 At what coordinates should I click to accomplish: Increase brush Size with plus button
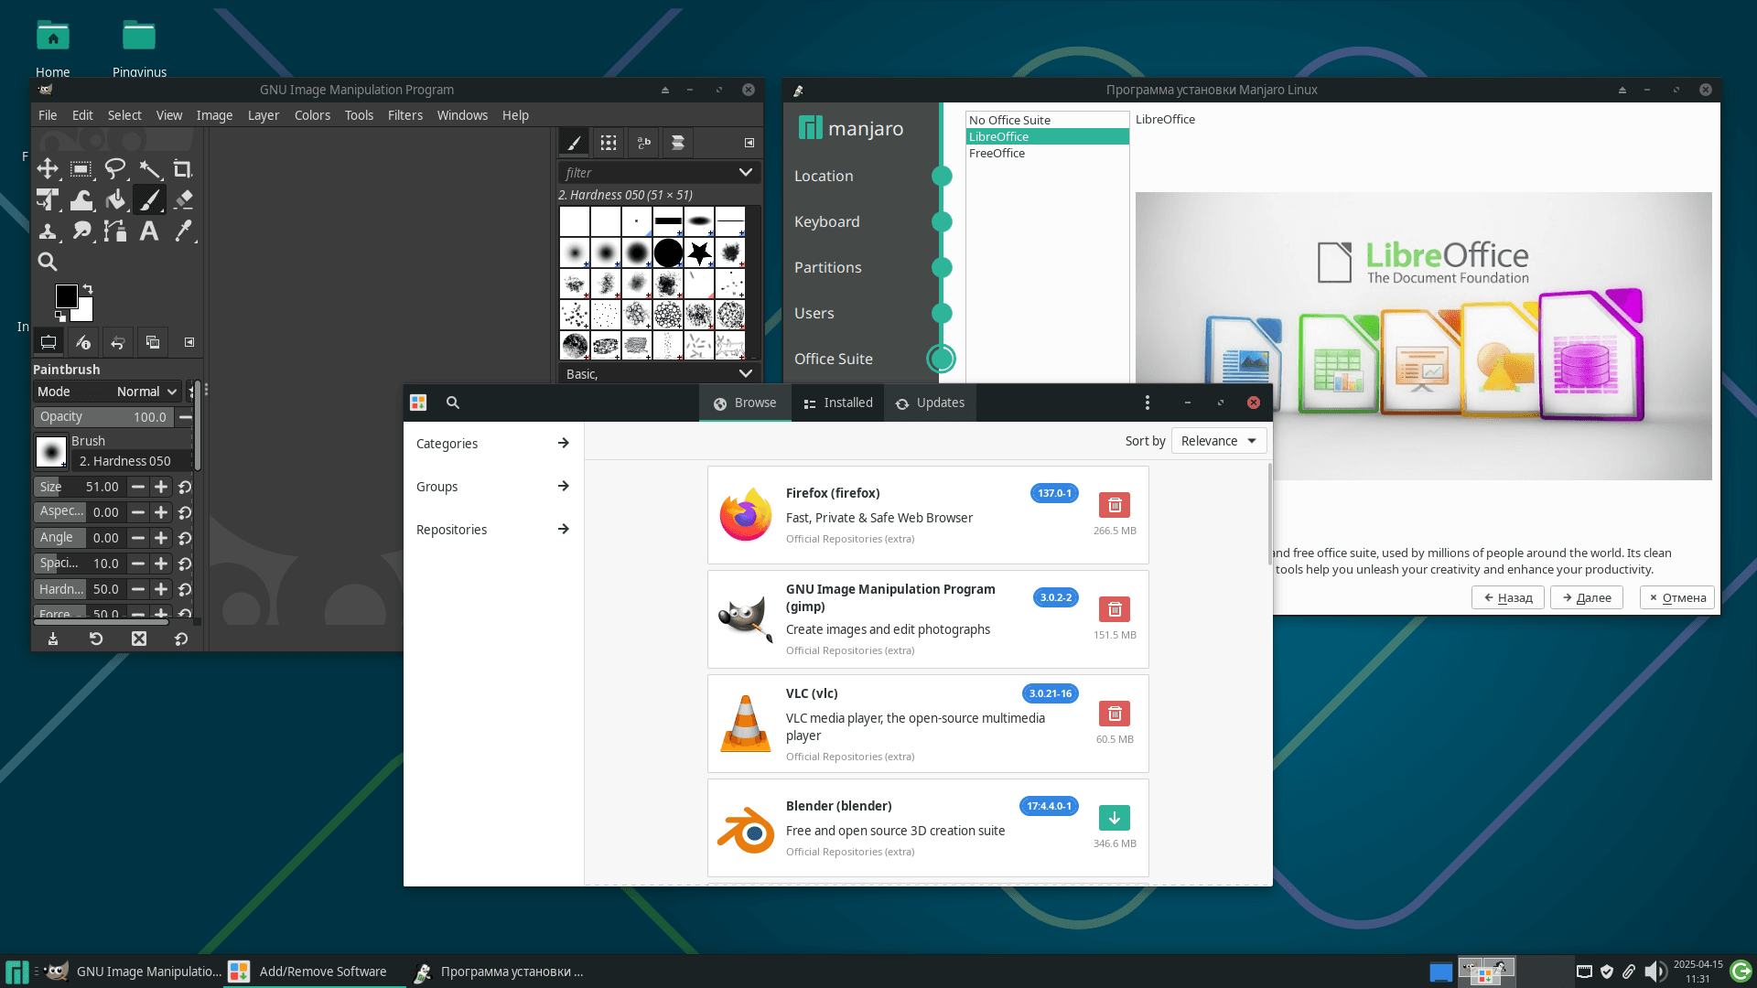[x=161, y=487]
